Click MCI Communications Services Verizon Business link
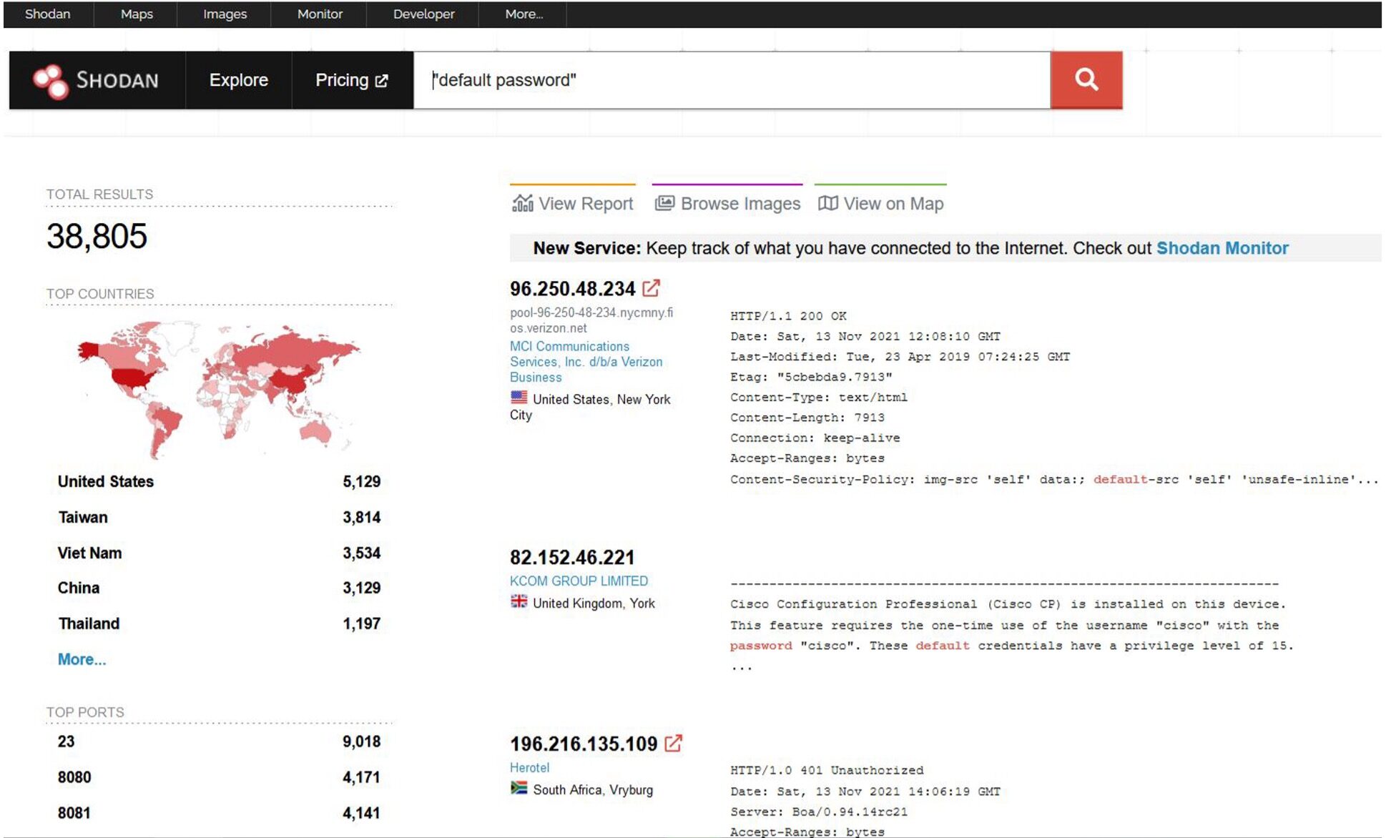 point(586,362)
